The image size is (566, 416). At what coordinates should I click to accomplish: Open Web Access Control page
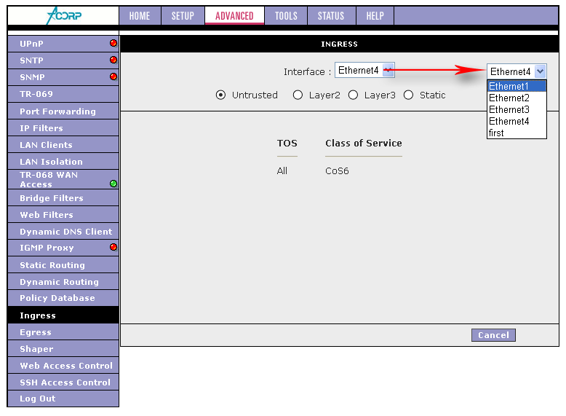coord(63,366)
